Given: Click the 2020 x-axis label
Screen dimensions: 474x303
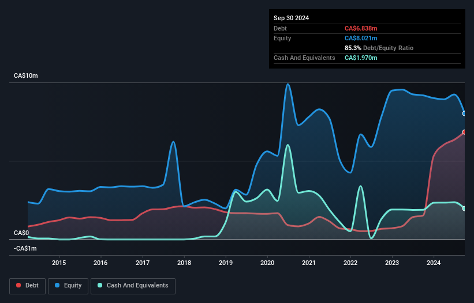Looking at the screenshot, I should point(267,263).
